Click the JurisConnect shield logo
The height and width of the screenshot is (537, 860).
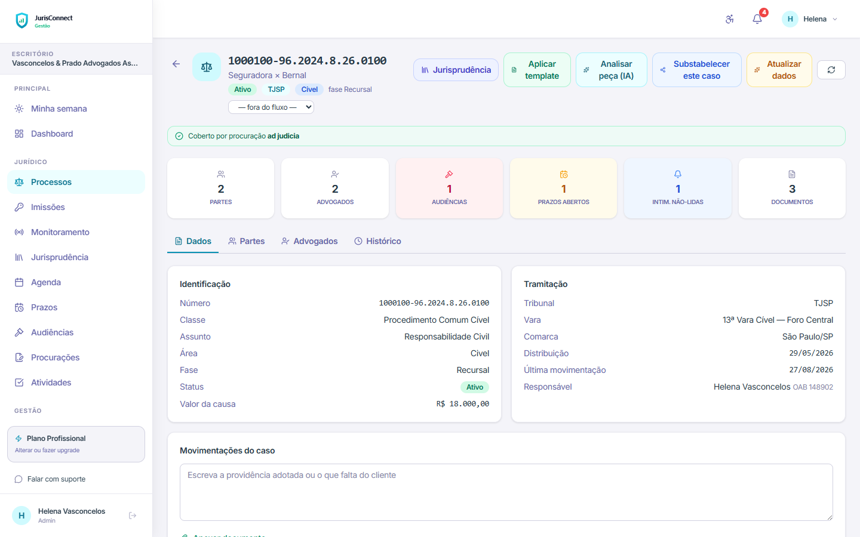(22, 21)
